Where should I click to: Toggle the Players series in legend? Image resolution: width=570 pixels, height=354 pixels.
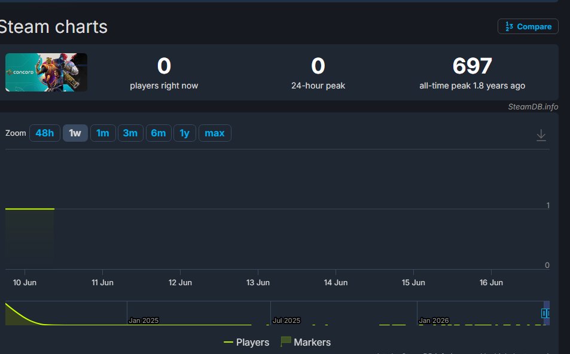coord(246,342)
